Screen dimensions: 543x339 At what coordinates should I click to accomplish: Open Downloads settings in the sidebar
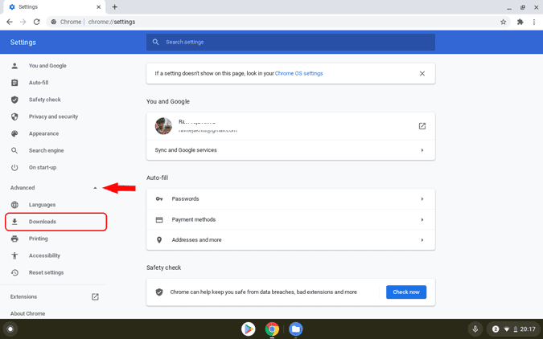(x=56, y=222)
